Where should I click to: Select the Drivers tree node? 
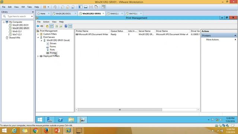click(53, 44)
